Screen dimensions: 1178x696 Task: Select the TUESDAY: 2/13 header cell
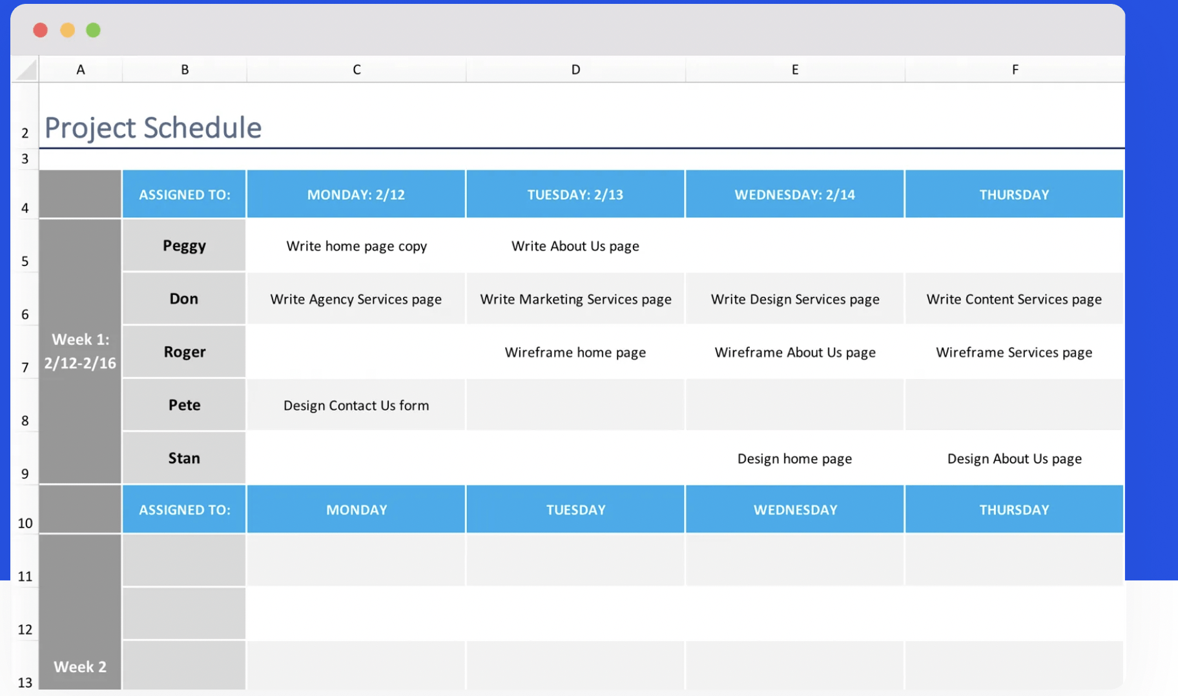tap(575, 194)
